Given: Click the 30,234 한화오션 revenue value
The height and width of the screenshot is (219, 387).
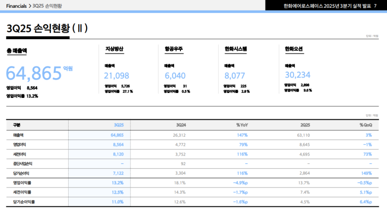Looking at the screenshot, I should click(x=298, y=75).
